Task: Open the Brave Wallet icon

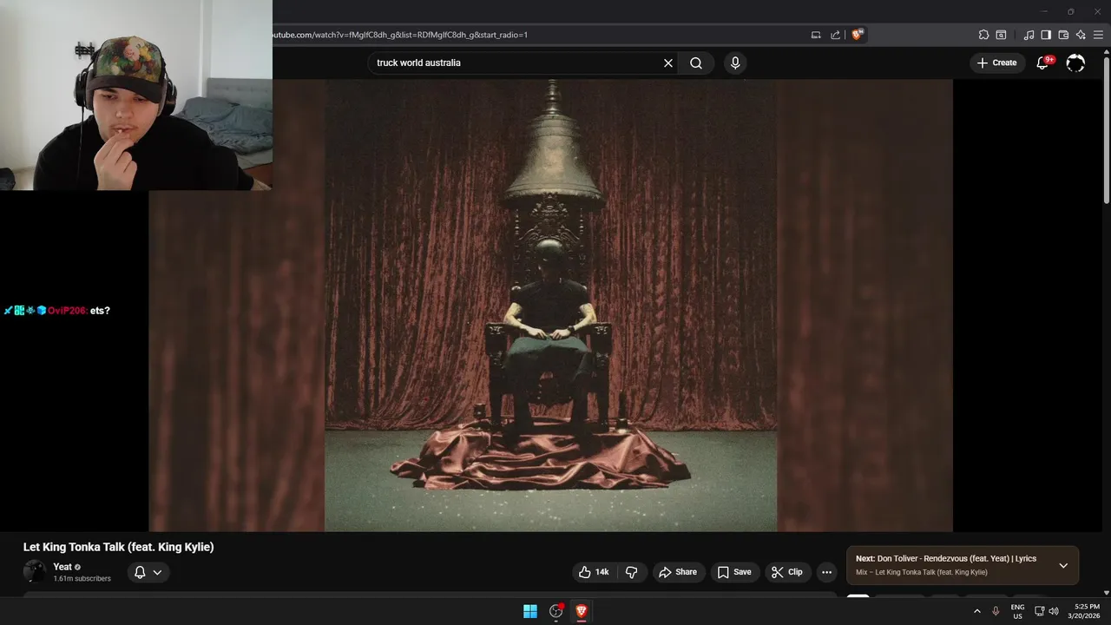Action: click(x=1063, y=35)
